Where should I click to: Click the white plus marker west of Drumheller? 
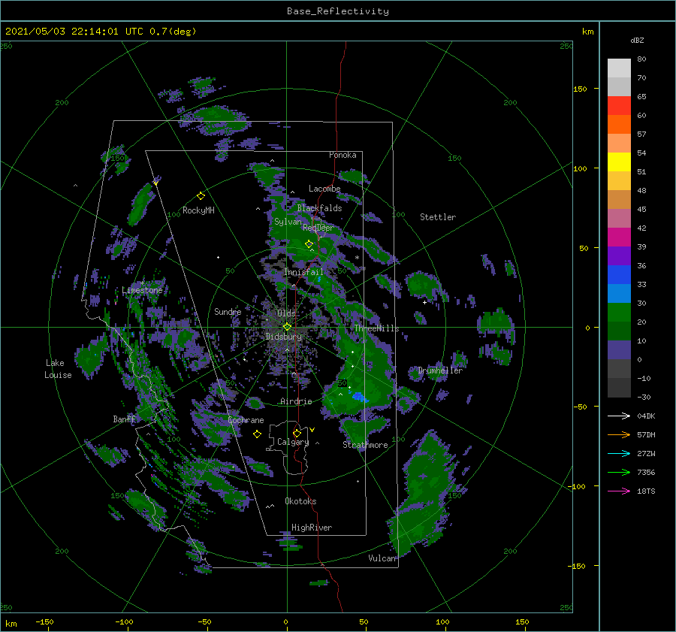point(424,302)
